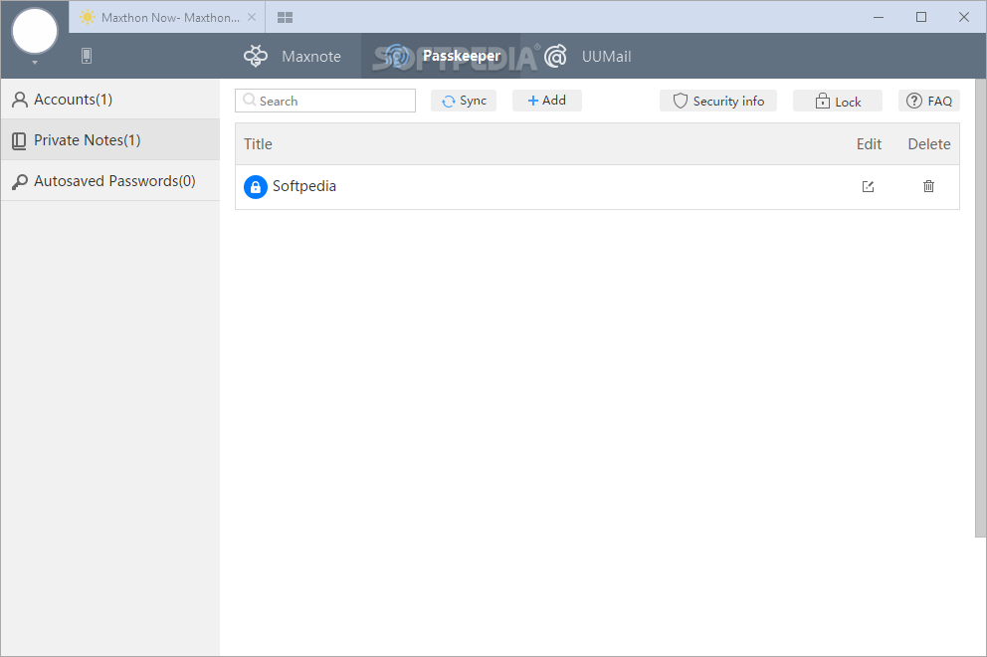The width and height of the screenshot is (987, 657).
Task: Click the Add button
Action: pos(547,101)
